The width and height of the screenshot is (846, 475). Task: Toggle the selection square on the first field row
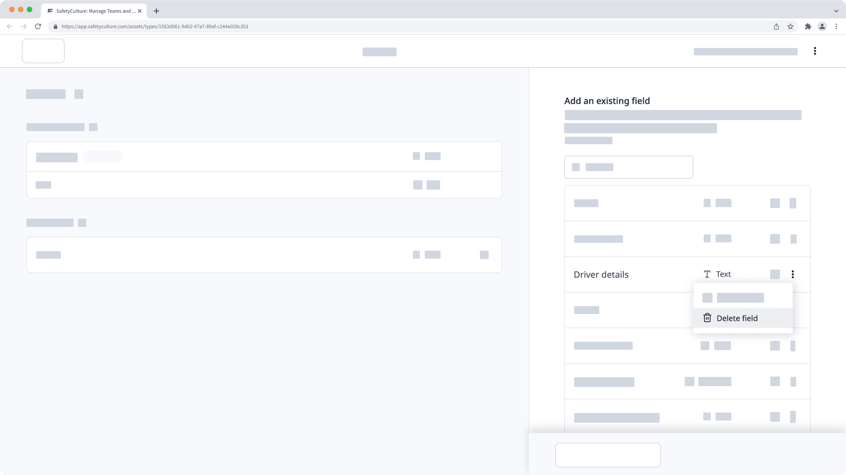coord(775,203)
